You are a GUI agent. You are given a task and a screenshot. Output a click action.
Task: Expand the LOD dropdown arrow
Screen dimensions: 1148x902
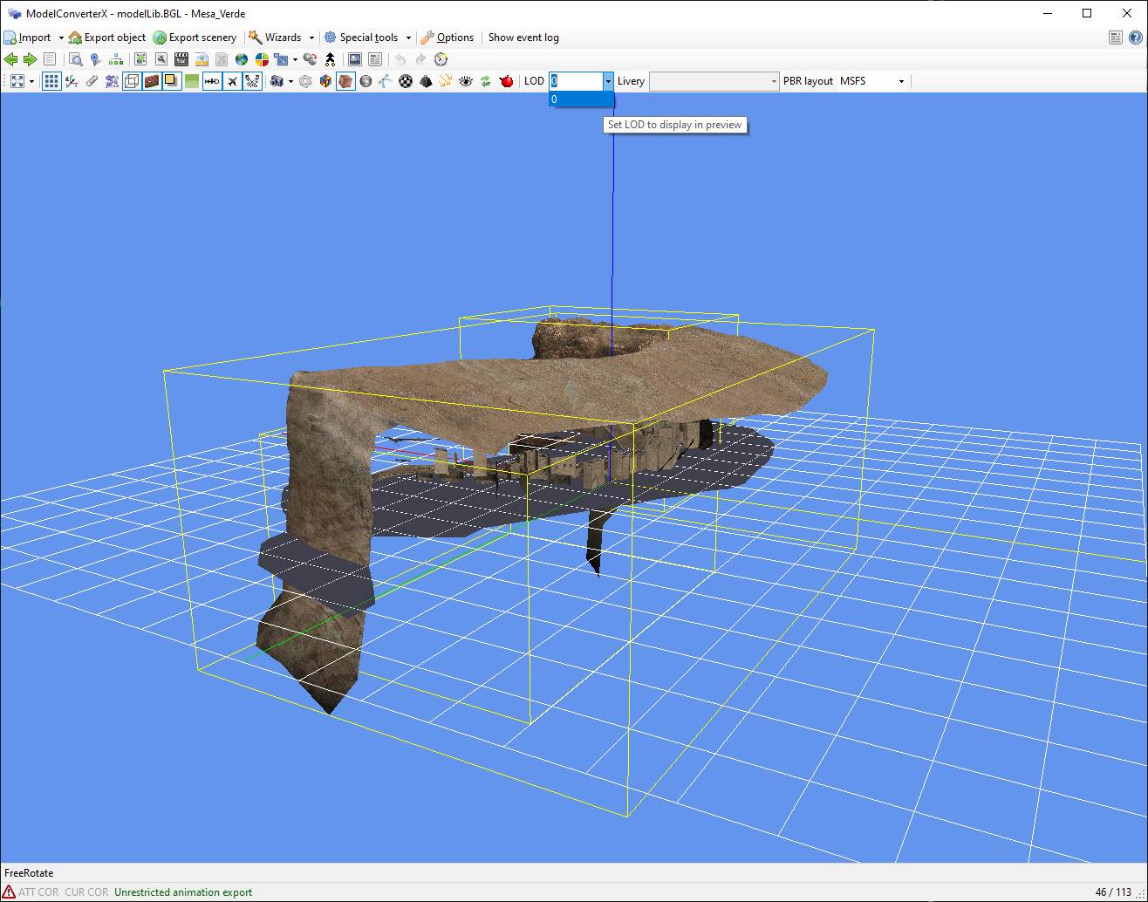coord(608,81)
